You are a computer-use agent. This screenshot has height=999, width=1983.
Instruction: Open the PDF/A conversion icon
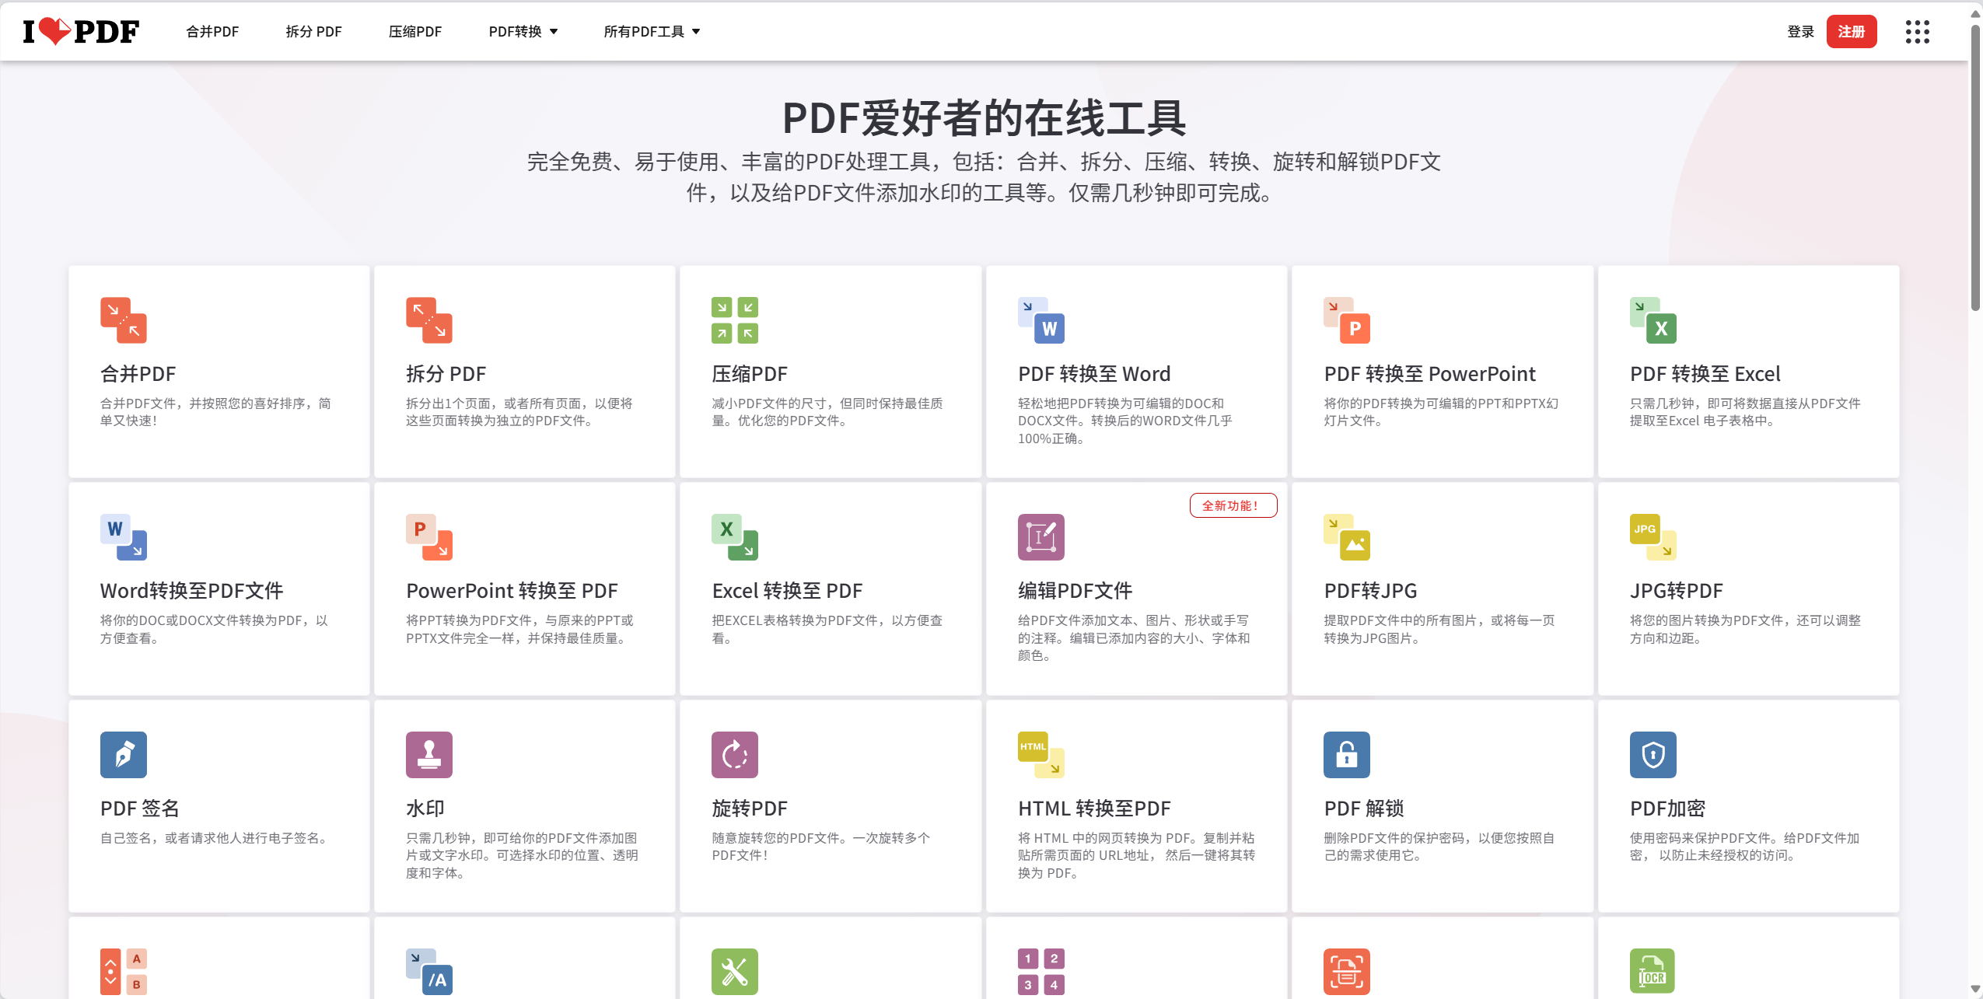(429, 972)
